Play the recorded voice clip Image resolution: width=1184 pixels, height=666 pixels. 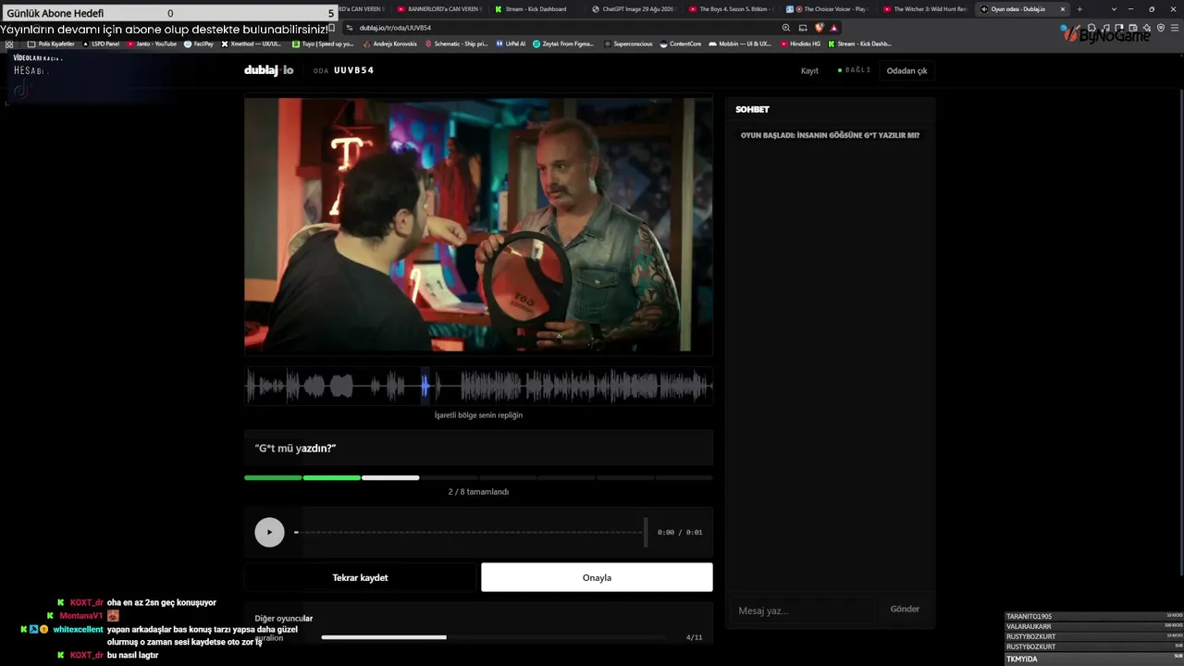[x=269, y=532]
